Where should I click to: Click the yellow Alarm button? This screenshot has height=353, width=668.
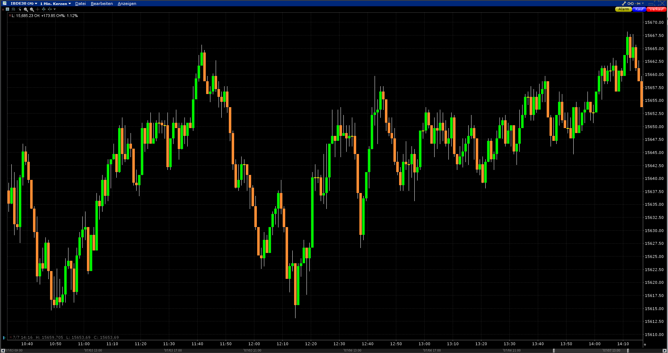pyautogui.click(x=623, y=9)
